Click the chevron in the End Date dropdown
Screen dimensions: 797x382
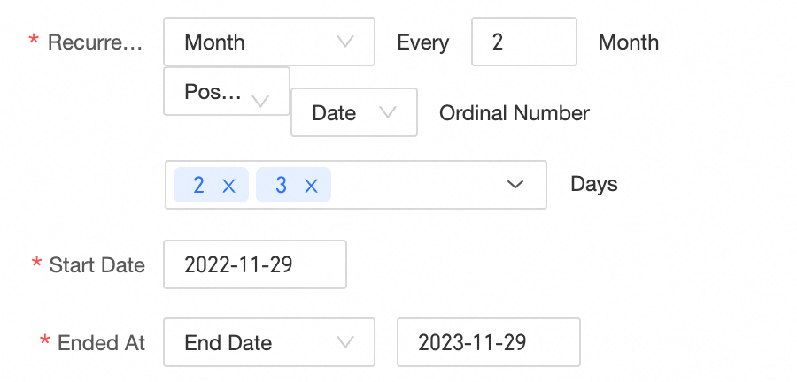(x=345, y=342)
